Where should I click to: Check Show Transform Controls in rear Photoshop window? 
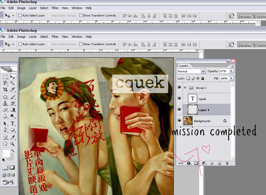(81, 15)
